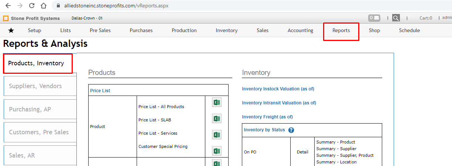Image resolution: width=452 pixels, height=166 pixels.
Task: Click the address bar URL field
Action: (117, 6)
